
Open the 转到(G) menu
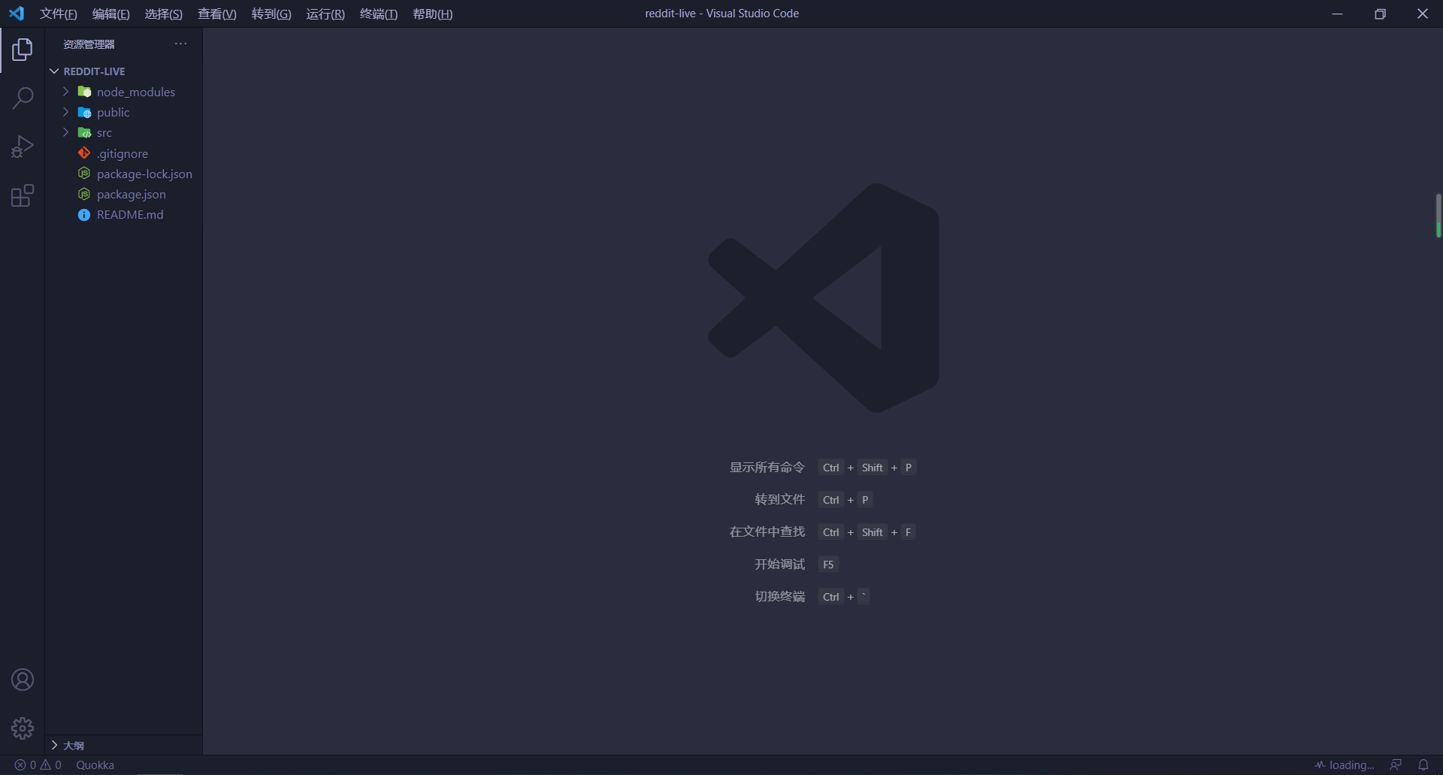pos(271,14)
